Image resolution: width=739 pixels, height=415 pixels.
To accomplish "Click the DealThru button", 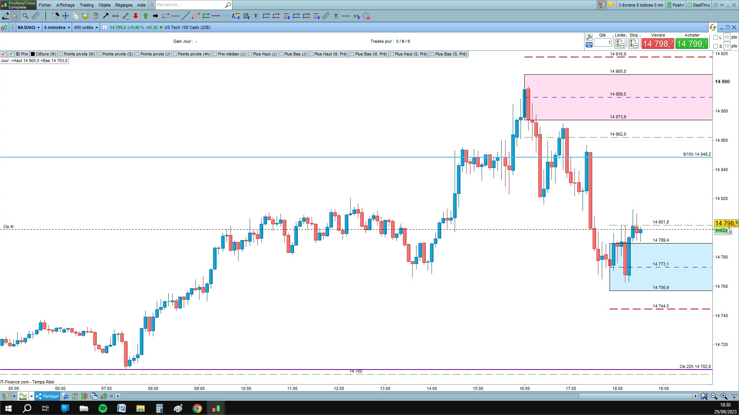I will 699,5.
